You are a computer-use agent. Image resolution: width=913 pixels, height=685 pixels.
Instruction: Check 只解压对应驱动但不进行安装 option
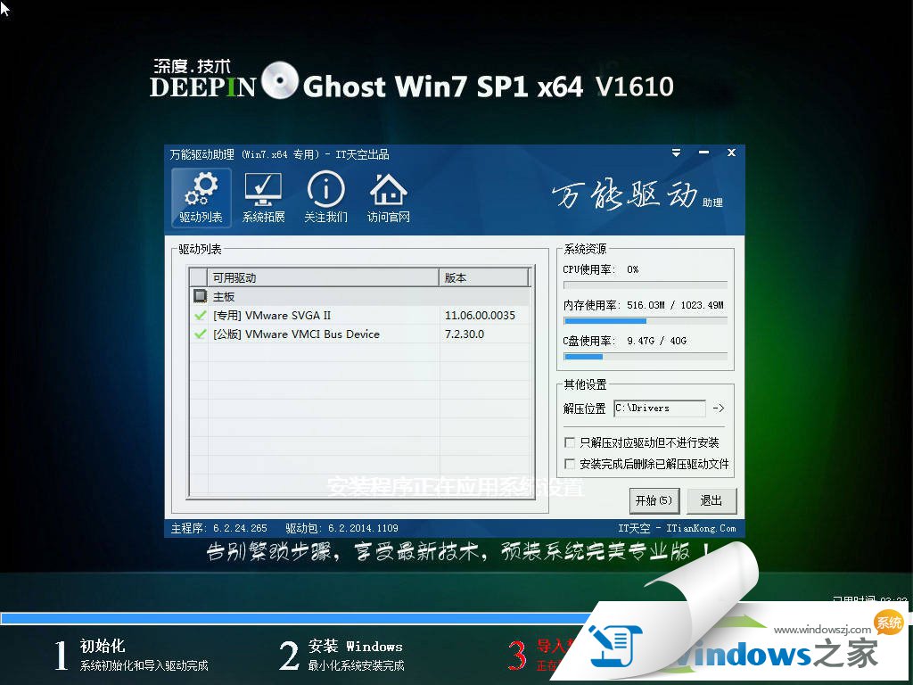click(570, 442)
